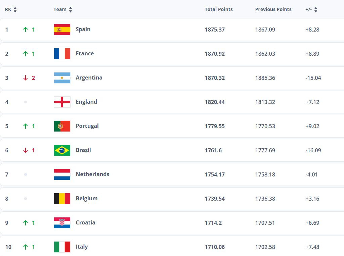This screenshot has height=256, width=344.
Task: Click the Total Points column header
Action: [219, 9]
